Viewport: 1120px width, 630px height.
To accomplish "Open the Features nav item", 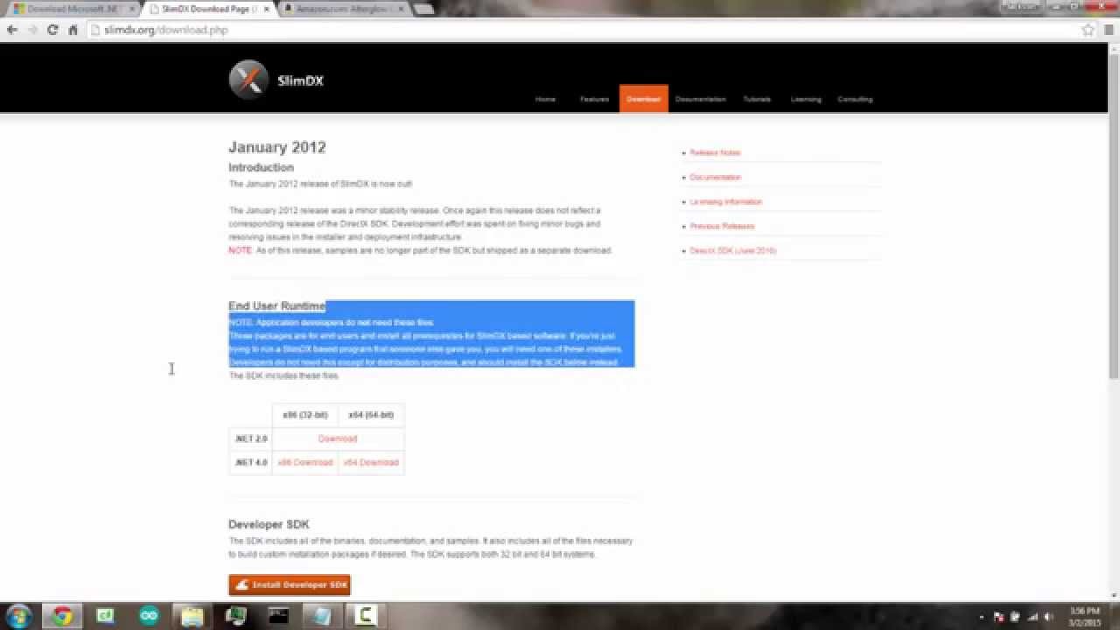I will 594,99.
